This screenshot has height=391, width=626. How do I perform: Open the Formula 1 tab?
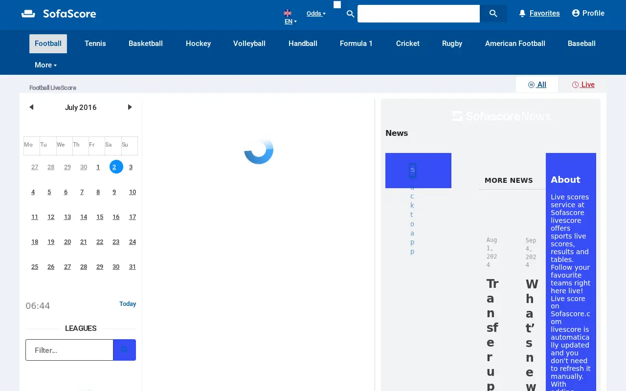(x=356, y=43)
